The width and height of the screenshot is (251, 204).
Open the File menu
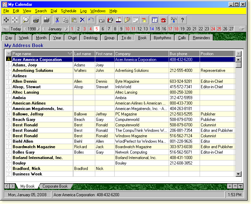point(6,11)
